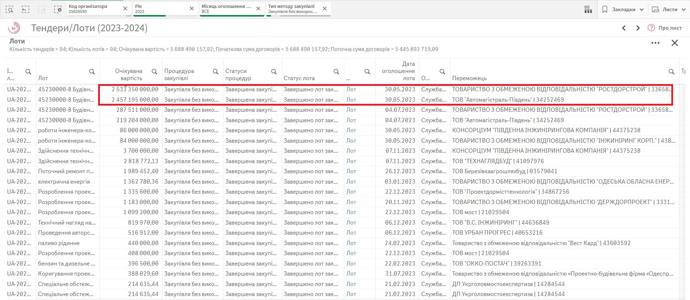Image resolution: width=690 pixels, height=300 pixels.
Task: Go to the next sheet arrow
Action: pos(638,28)
